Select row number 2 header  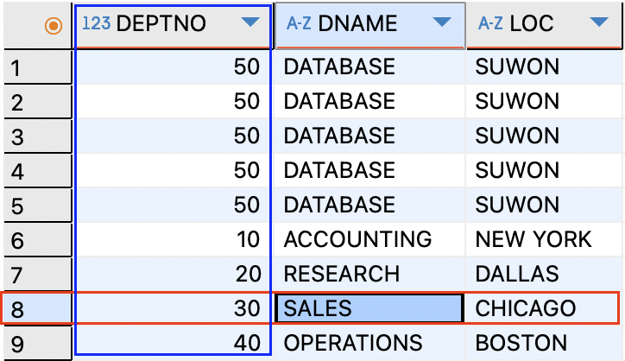[38, 101]
